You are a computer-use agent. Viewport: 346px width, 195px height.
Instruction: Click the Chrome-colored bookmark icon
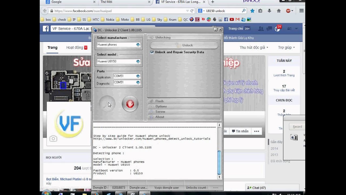coord(209,19)
